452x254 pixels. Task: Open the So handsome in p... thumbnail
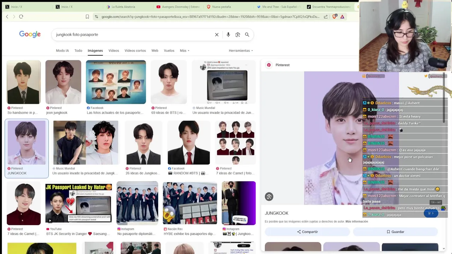[24, 82]
